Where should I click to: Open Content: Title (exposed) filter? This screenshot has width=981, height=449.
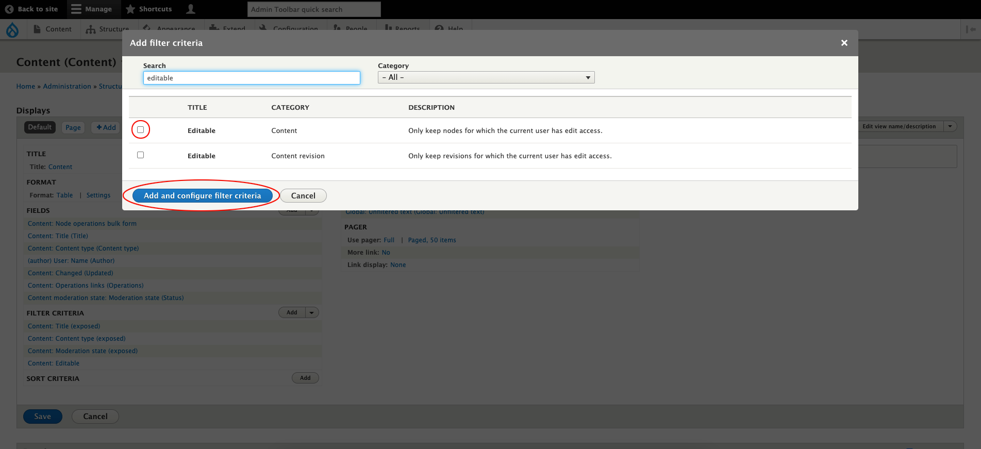pos(64,326)
